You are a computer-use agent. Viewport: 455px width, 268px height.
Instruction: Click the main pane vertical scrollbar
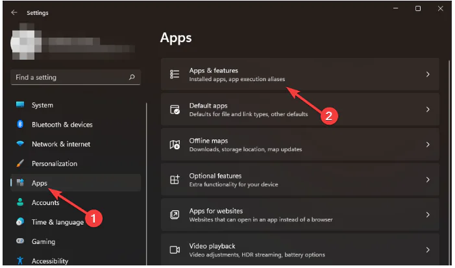tap(449, 162)
